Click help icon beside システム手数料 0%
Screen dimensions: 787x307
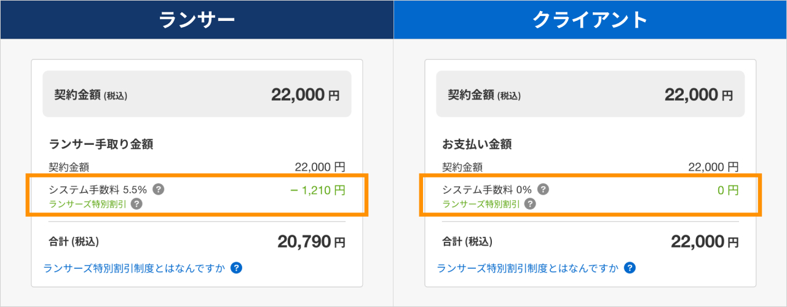click(x=544, y=189)
